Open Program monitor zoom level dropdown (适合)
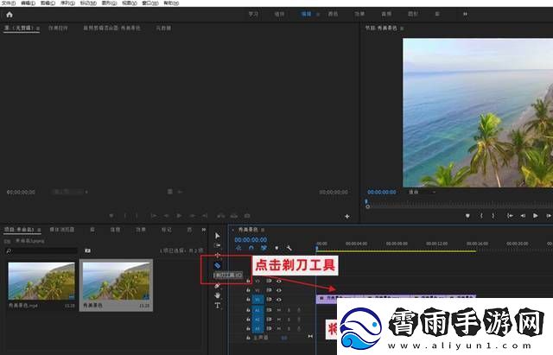Screen dimensions: 553x355 423,192
